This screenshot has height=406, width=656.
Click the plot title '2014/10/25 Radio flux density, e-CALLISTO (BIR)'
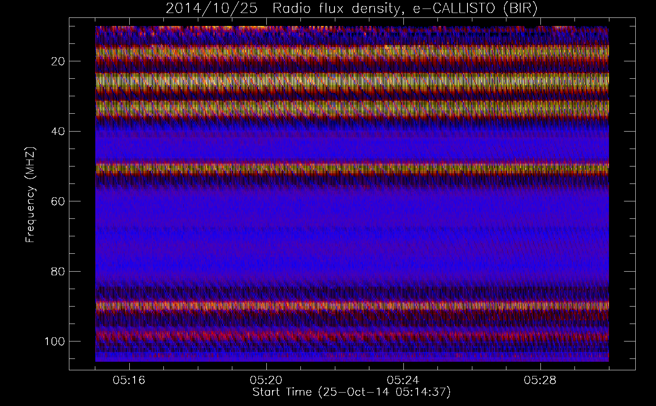coord(352,9)
